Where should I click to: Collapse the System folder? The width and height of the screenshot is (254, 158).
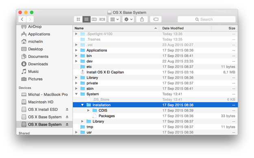(x=76, y=94)
